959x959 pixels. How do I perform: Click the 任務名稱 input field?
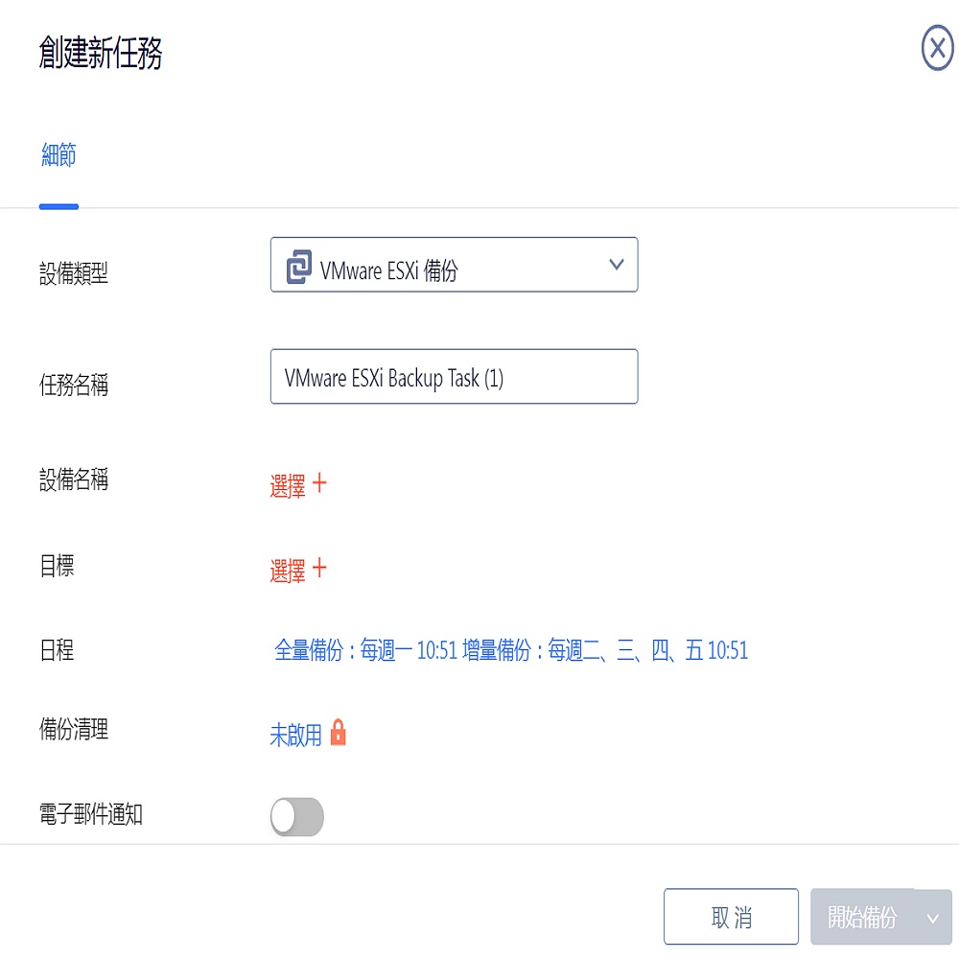tap(454, 376)
